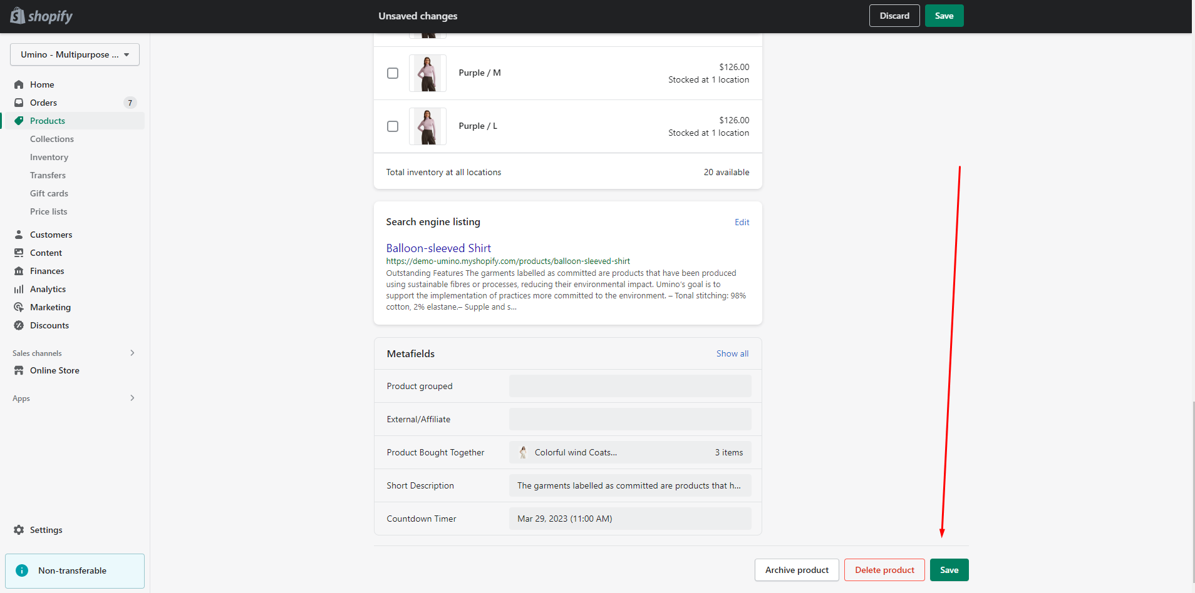
Task: Click Discard in the top bar
Action: coord(894,16)
